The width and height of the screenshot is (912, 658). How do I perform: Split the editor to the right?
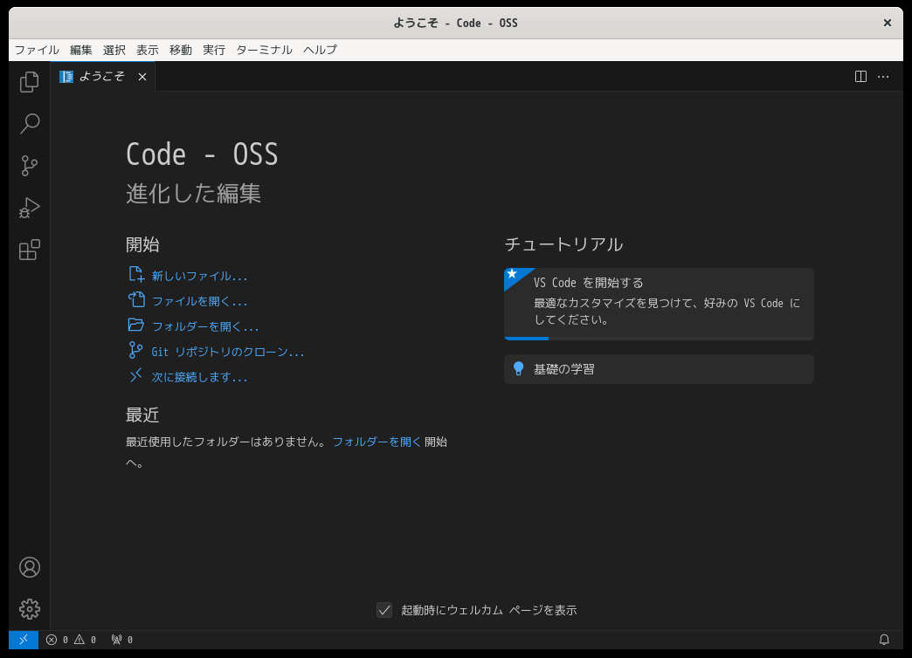[x=860, y=77]
